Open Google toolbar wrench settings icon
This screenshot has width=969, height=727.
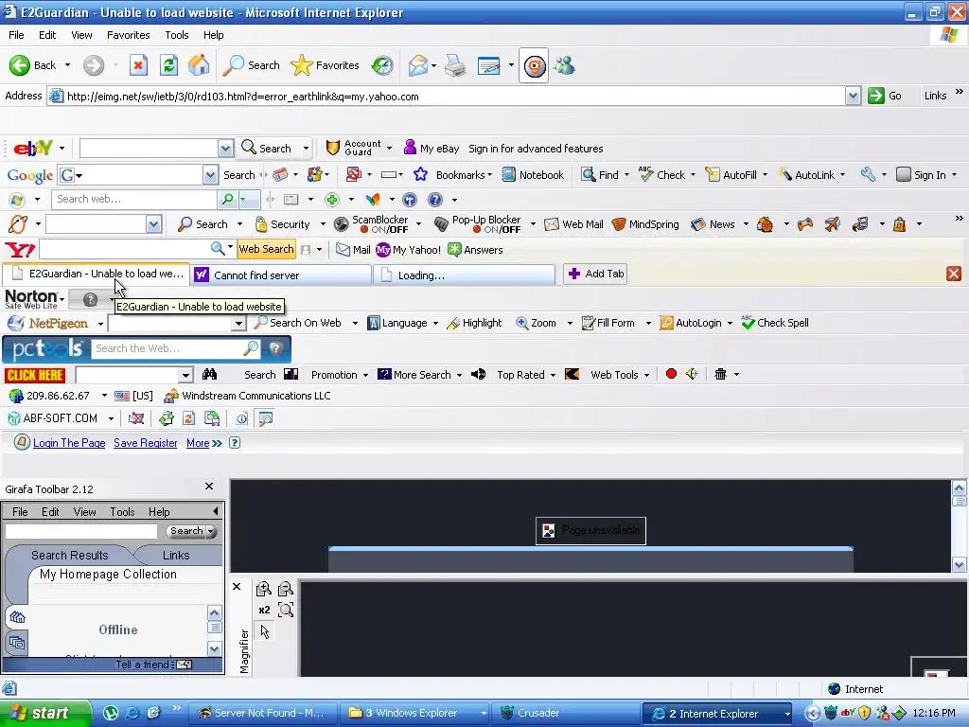(868, 175)
